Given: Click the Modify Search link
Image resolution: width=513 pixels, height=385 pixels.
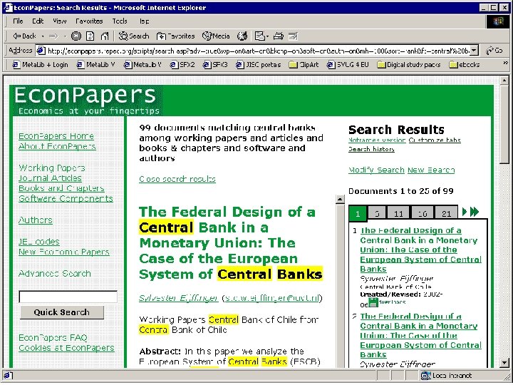Looking at the screenshot, I should point(376,170).
